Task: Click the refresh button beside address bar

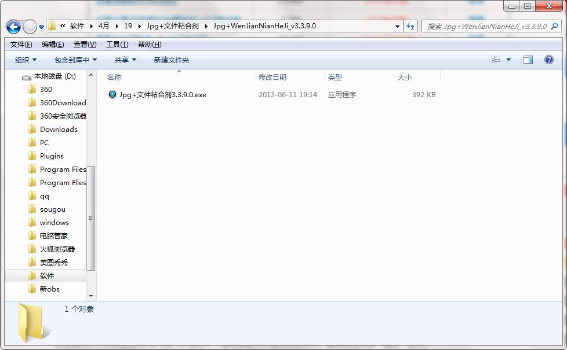Action: (410, 27)
